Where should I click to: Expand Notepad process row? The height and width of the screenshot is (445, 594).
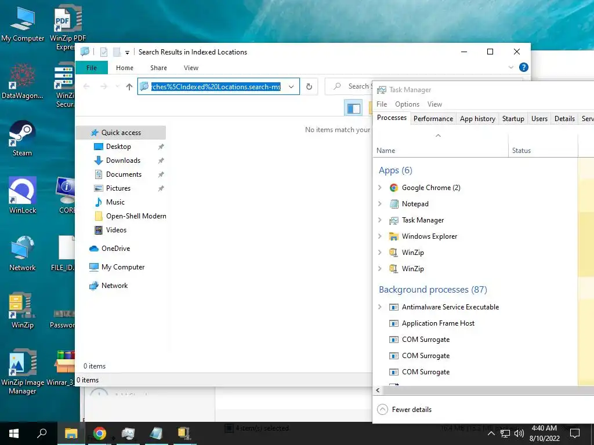click(380, 204)
